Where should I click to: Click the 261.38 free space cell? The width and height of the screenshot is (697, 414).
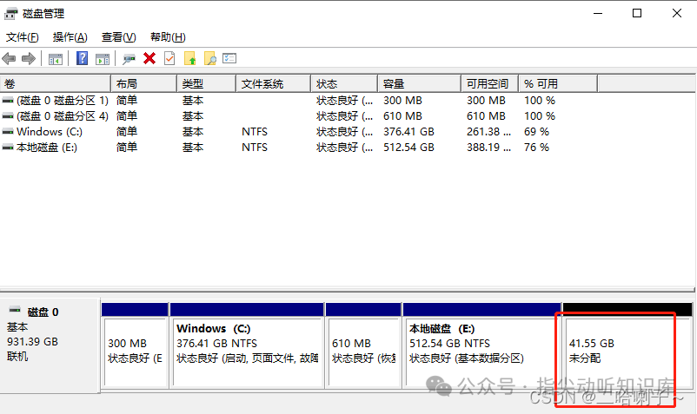tap(488, 132)
